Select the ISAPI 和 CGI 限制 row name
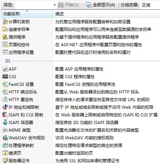Image resolution: width=160 pixels, height=164 pixels. pos(26,115)
